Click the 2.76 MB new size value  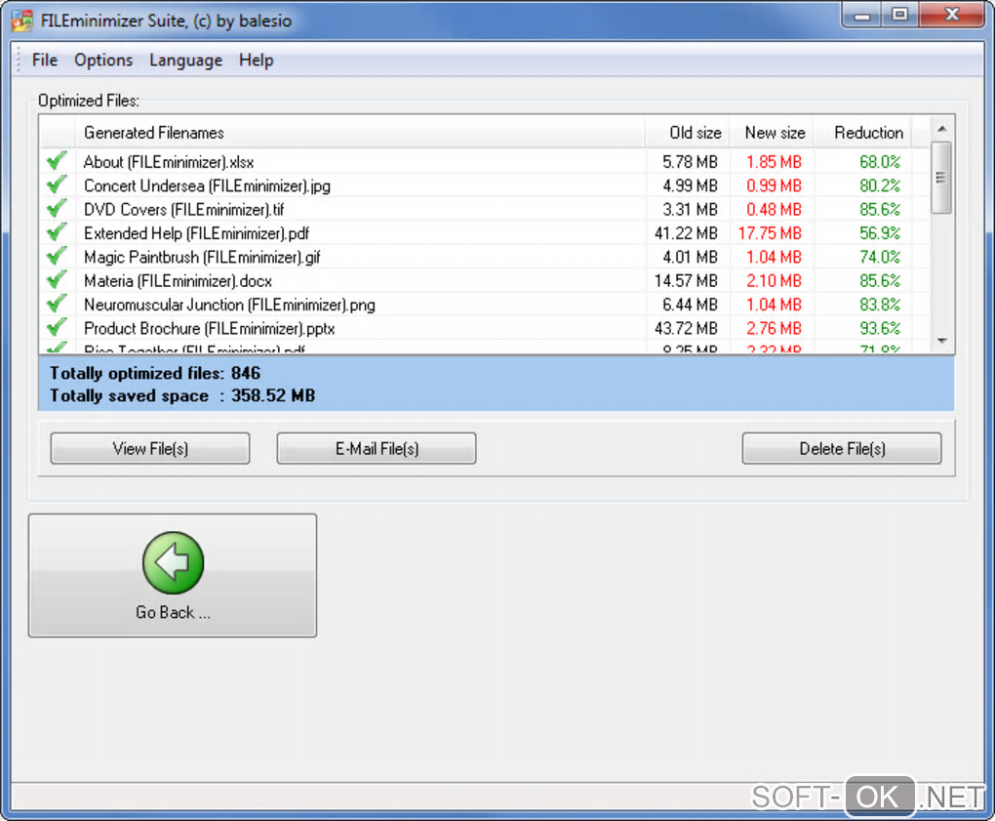(774, 329)
